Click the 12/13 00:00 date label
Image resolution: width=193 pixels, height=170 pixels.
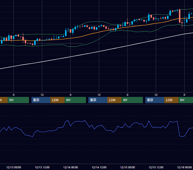(14, 167)
